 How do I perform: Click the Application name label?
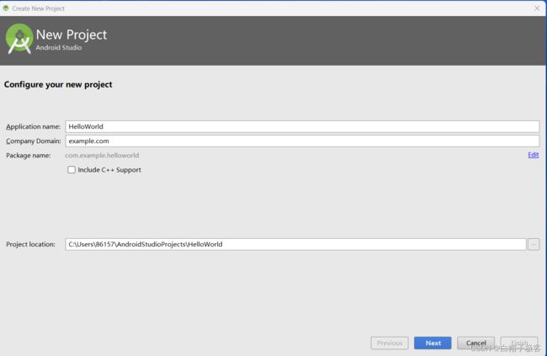pos(33,127)
